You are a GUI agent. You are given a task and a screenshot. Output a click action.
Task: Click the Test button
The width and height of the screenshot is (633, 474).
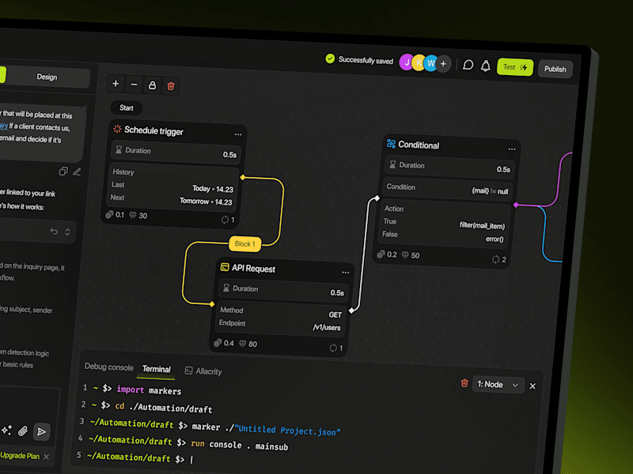(x=515, y=67)
